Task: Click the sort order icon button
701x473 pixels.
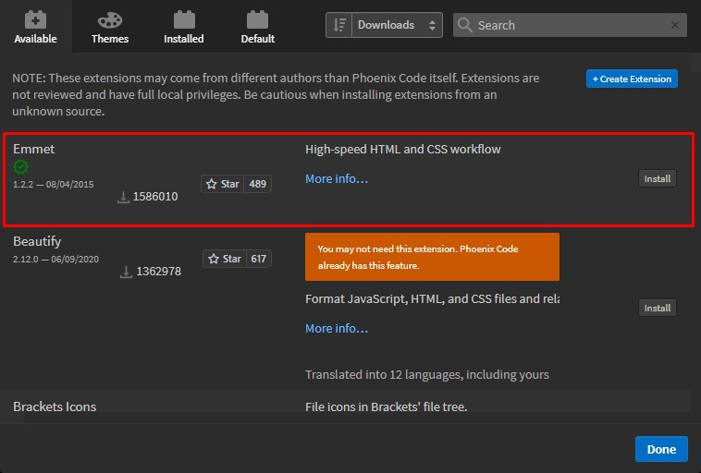Action: pos(338,25)
